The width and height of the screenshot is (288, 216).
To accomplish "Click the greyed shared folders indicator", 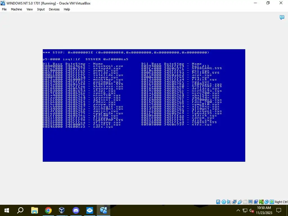I will tap(245, 202).
